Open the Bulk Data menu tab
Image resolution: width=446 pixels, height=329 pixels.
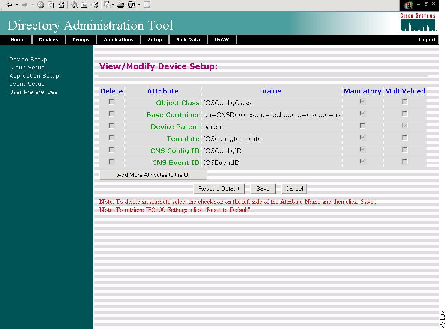pyautogui.click(x=188, y=39)
